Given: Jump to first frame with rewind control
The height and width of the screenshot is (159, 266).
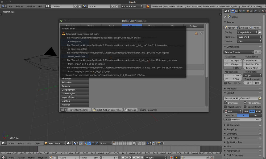Looking at the screenshot, I should pos(123,157).
